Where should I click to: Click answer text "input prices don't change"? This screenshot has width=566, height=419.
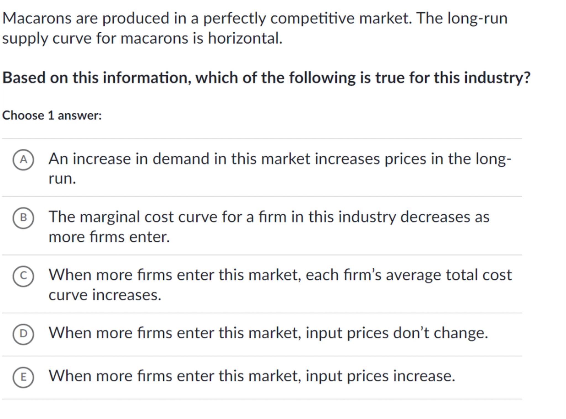click(268, 333)
